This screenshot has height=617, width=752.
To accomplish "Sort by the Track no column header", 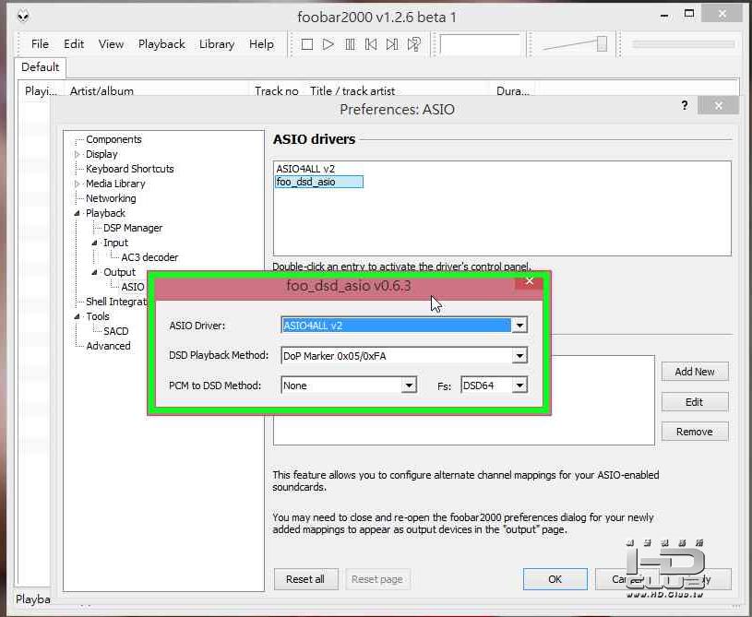I will [x=276, y=90].
